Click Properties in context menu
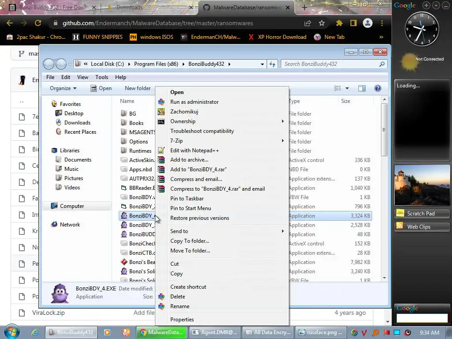Image resolution: width=452 pixels, height=339 pixels. pos(182,320)
